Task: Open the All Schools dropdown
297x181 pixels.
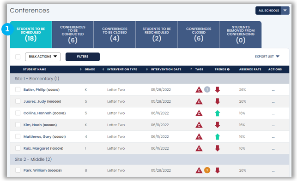Action: coord(272,11)
